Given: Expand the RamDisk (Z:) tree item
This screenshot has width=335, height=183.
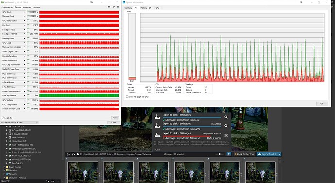Looking at the screenshot, I should coord(7,163).
